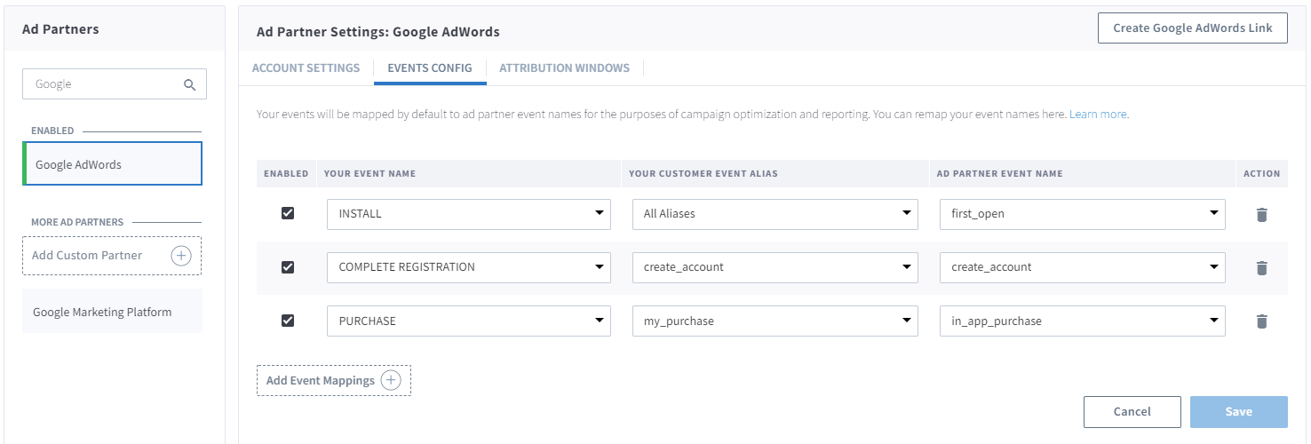Click Create Google AdWords Link button
This screenshot has width=1311, height=444.
[x=1192, y=28]
